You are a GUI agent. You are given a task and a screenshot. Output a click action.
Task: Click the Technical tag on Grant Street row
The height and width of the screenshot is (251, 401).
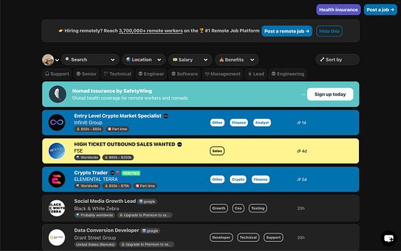coord(248,238)
